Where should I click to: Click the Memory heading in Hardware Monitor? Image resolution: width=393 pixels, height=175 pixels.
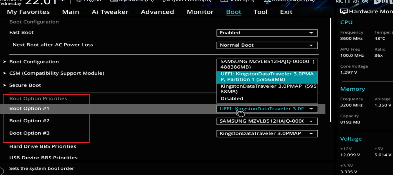click(352, 89)
